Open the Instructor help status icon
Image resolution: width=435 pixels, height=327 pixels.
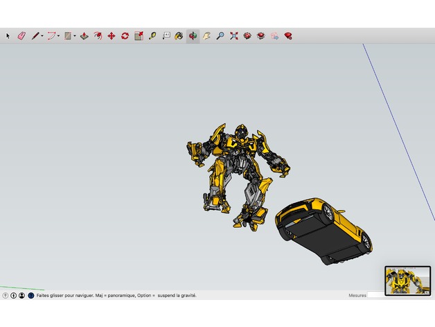point(31,296)
